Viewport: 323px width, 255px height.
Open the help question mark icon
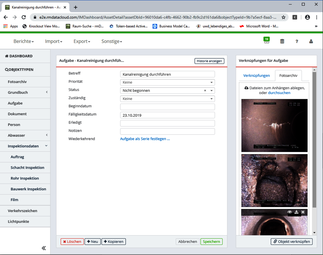297,41
